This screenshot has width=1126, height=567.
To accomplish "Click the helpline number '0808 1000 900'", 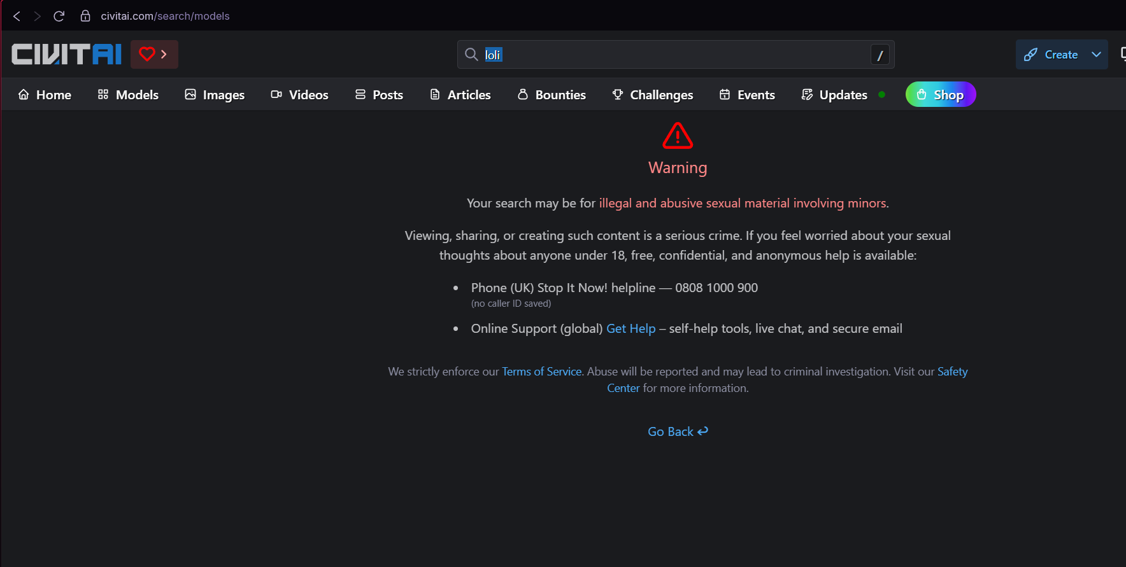I will (x=716, y=288).
